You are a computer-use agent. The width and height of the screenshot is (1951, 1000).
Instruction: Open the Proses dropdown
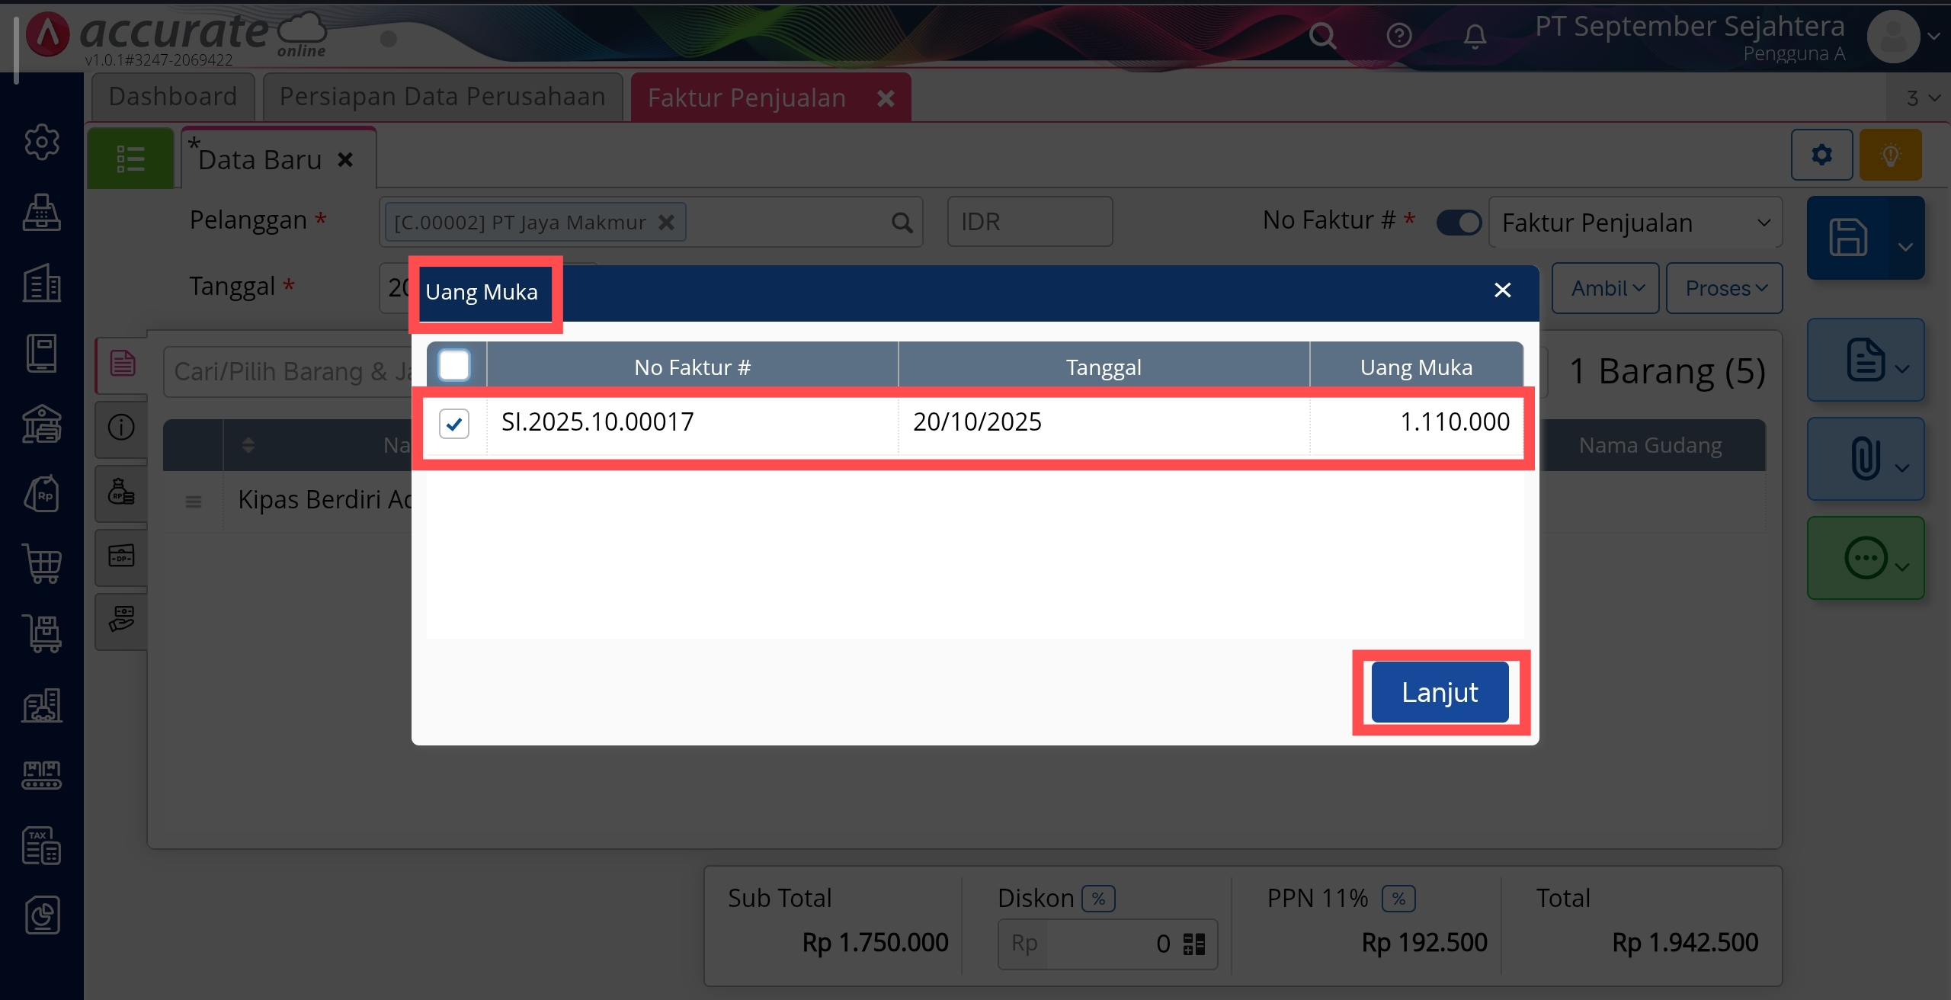pos(1724,288)
